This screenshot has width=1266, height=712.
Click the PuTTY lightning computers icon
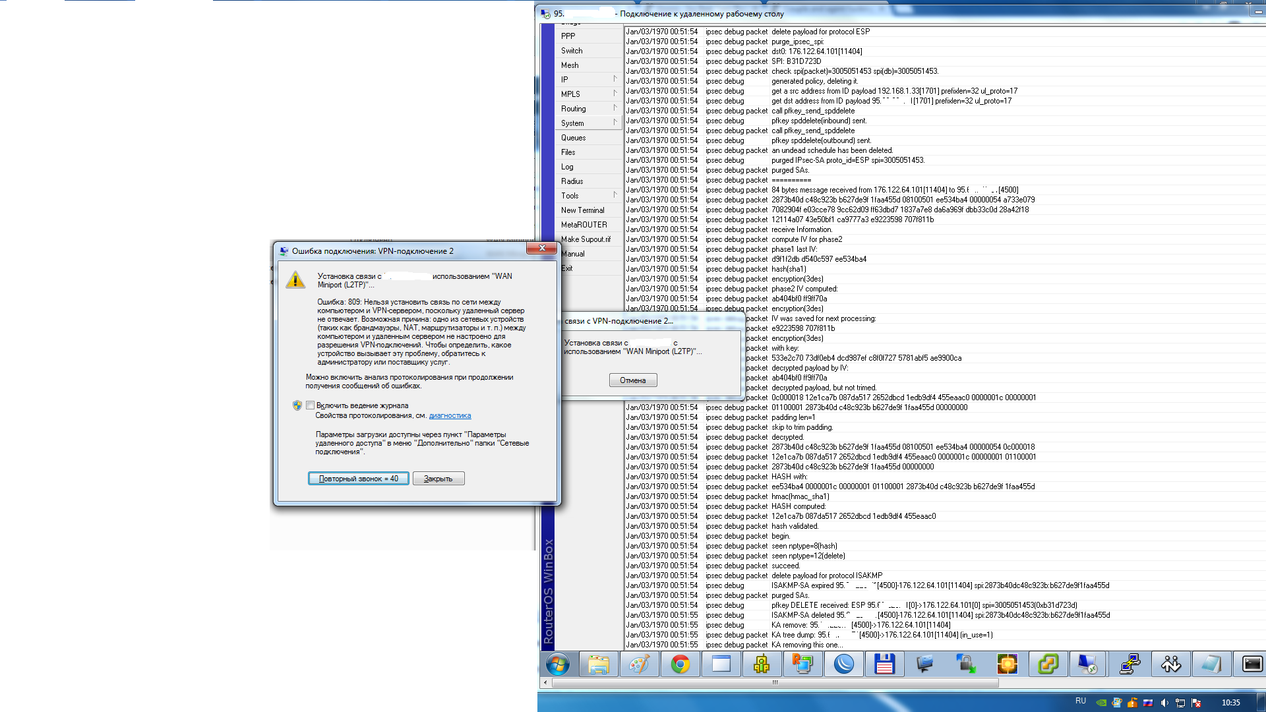tap(1130, 665)
